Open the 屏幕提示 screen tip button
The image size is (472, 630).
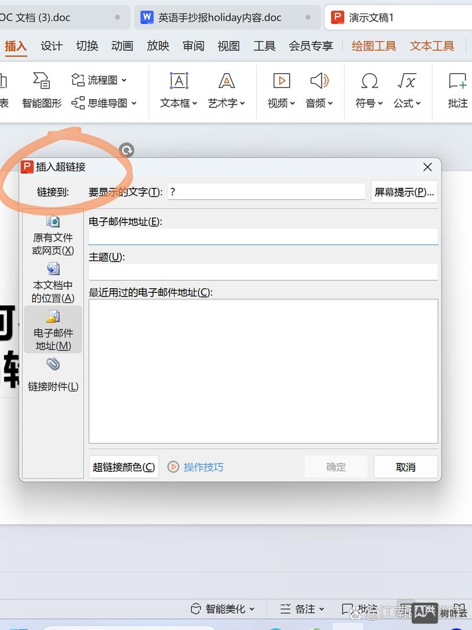click(x=404, y=192)
